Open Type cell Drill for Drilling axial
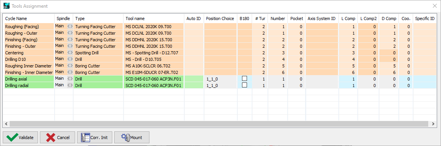Image resolution: width=441 pixels, height=146 pixels. (x=98, y=79)
